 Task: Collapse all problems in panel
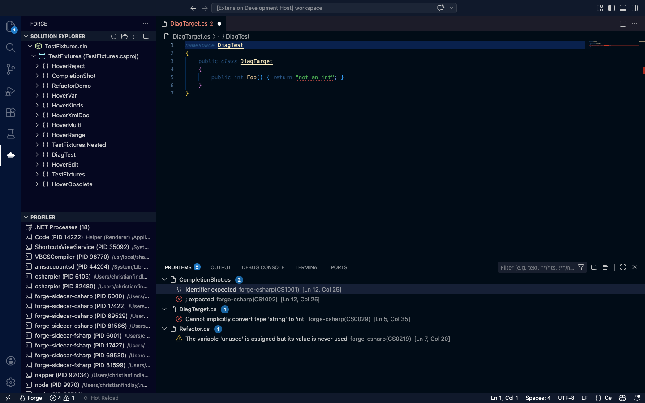coord(594,267)
